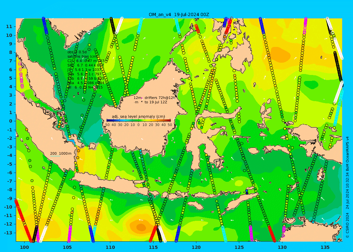The image size is (353, 252).
Task: Click the "adj. sea level anomaly (cm)" label
Action: pyautogui.click(x=138, y=117)
